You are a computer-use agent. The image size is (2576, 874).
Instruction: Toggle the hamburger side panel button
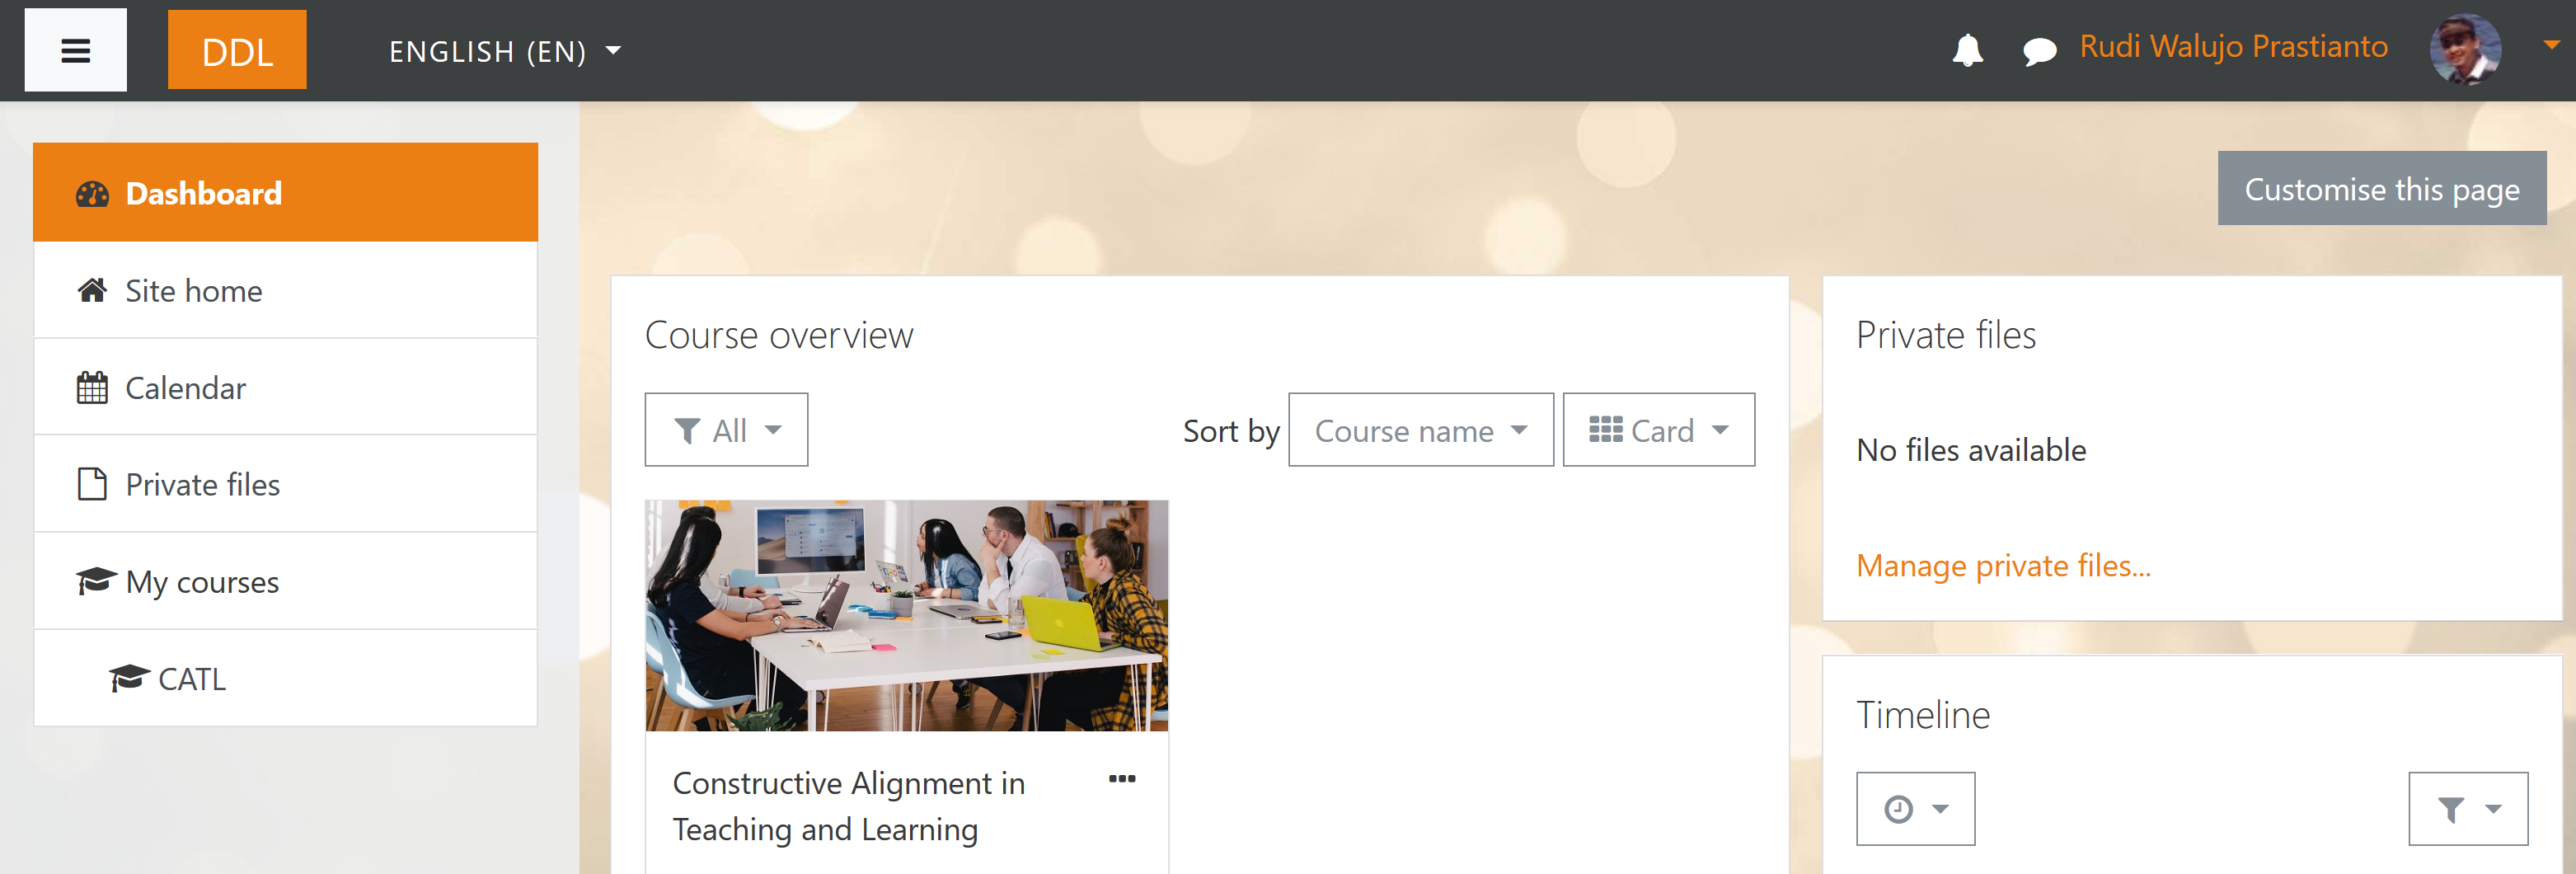pos(76,50)
